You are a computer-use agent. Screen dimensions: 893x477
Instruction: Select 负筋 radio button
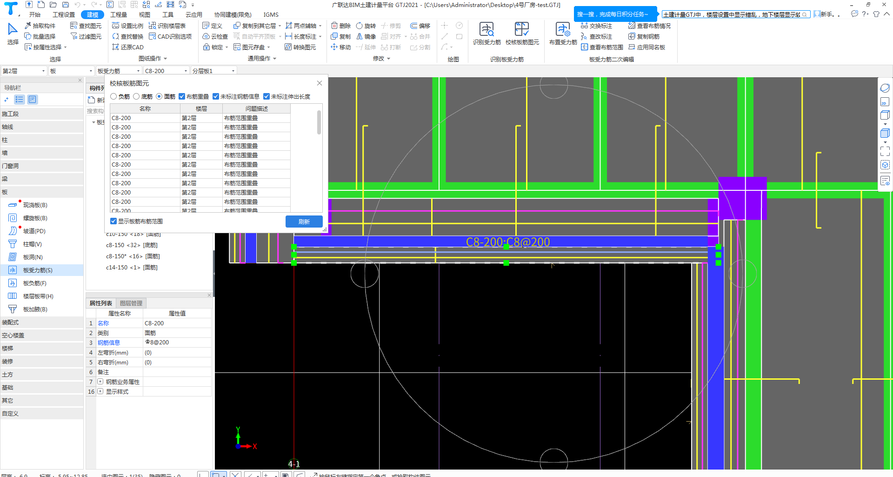click(x=113, y=96)
